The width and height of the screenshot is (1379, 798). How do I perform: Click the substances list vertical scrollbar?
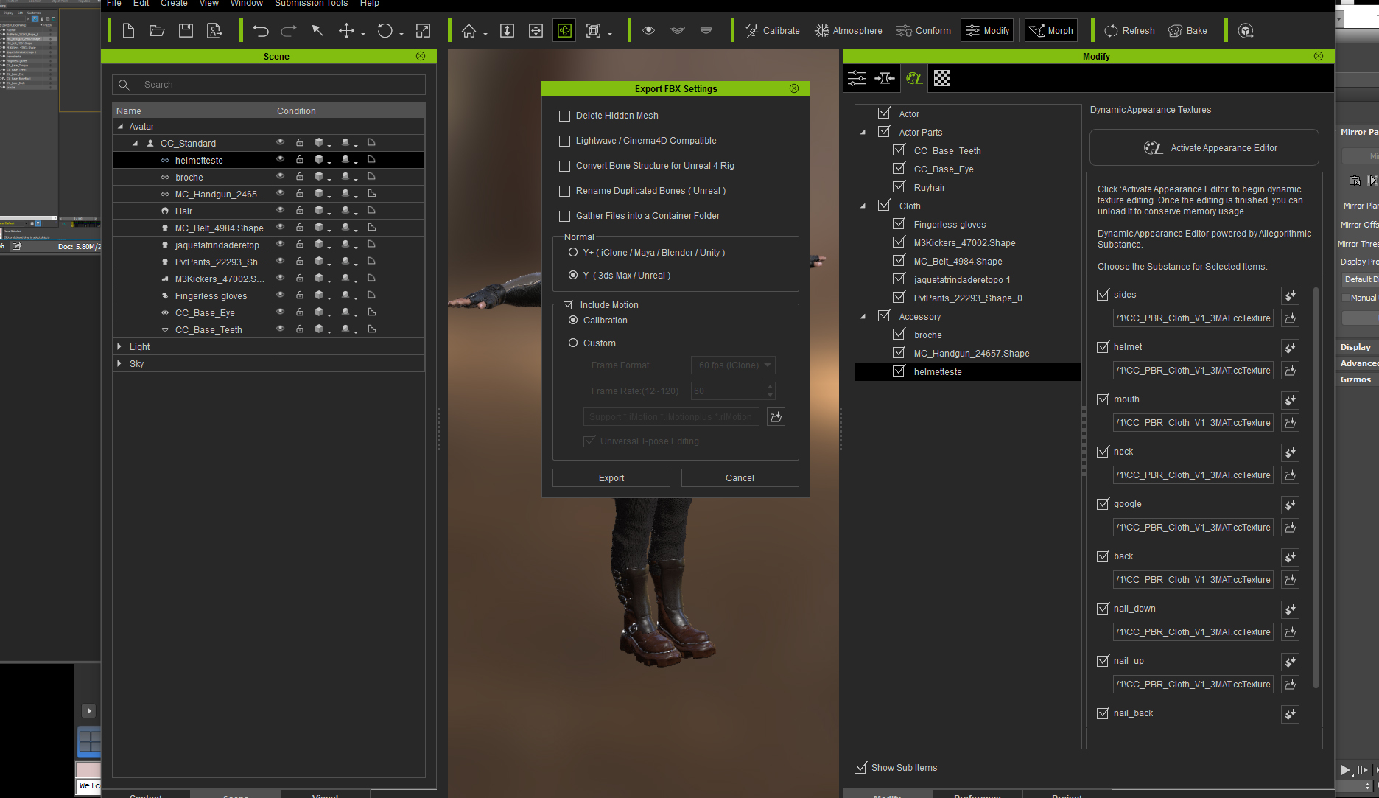1316,486
